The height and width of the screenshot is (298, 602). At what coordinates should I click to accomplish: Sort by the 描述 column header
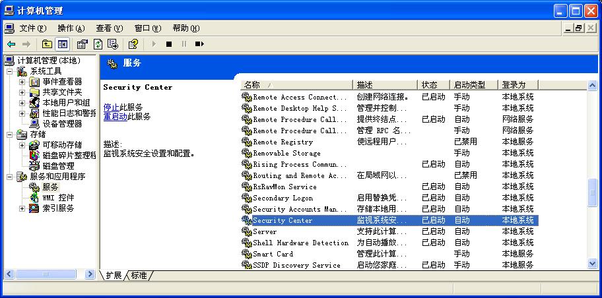click(385, 85)
